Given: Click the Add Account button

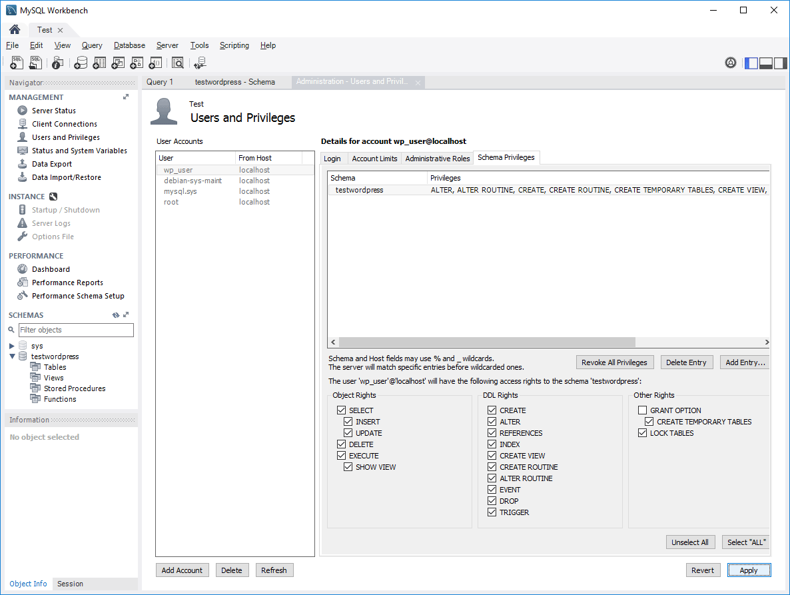Looking at the screenshot, I should [x=182, y=570].
